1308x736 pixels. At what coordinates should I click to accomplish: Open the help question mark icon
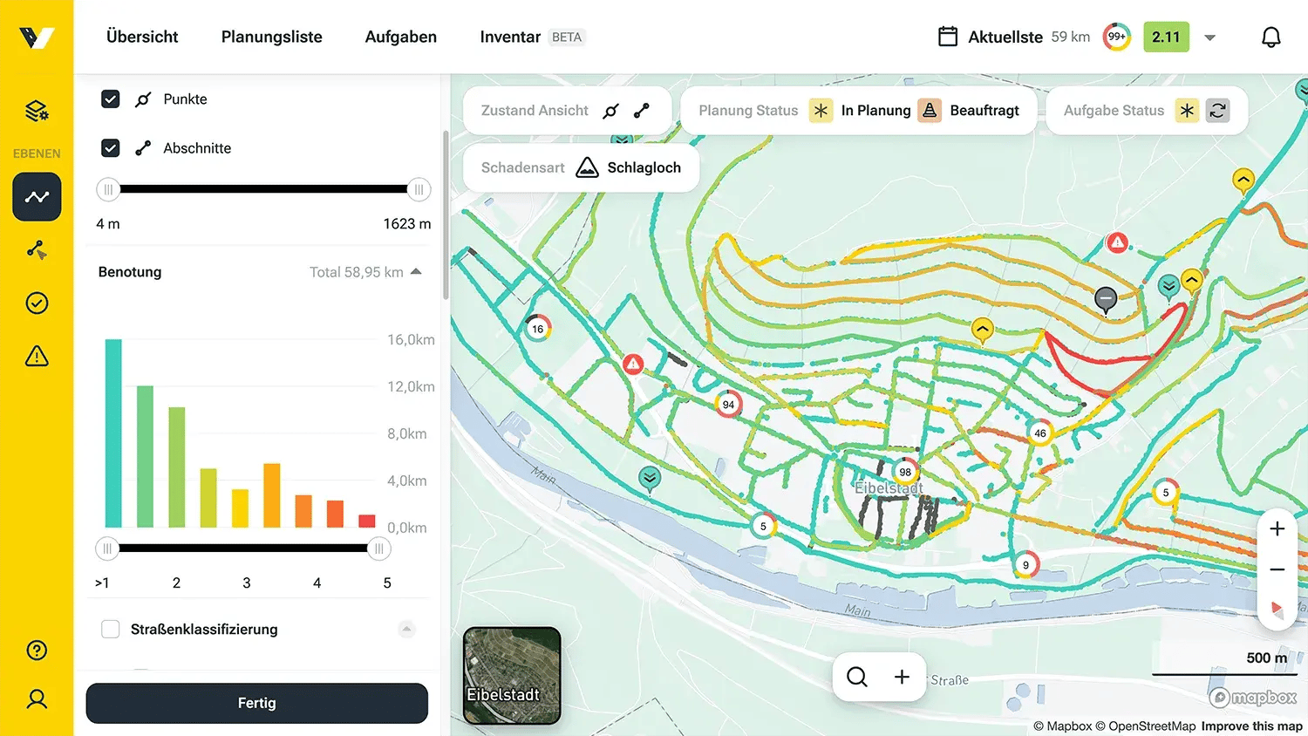click(x=37, y=650)
